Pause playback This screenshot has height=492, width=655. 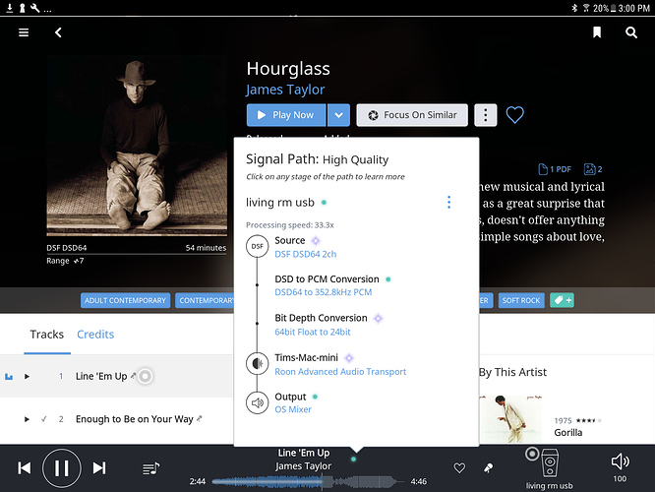[x=62, y=468]
